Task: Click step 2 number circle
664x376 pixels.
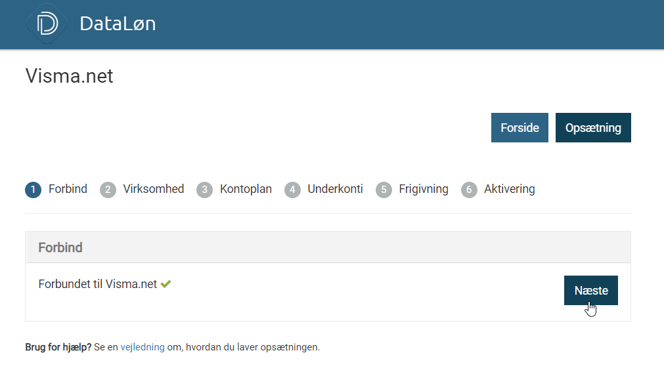Action: click(x=108, y=190)
